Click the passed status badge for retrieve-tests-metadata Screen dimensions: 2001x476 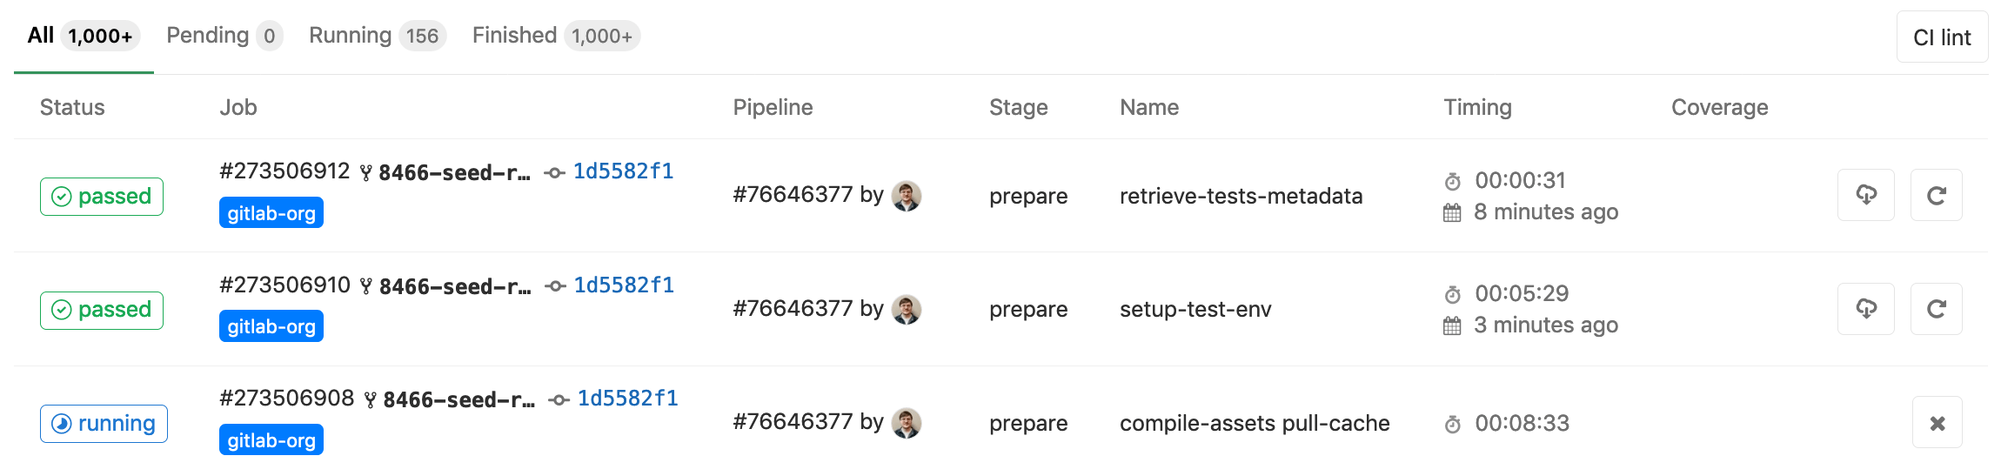[x=102, y=196]
